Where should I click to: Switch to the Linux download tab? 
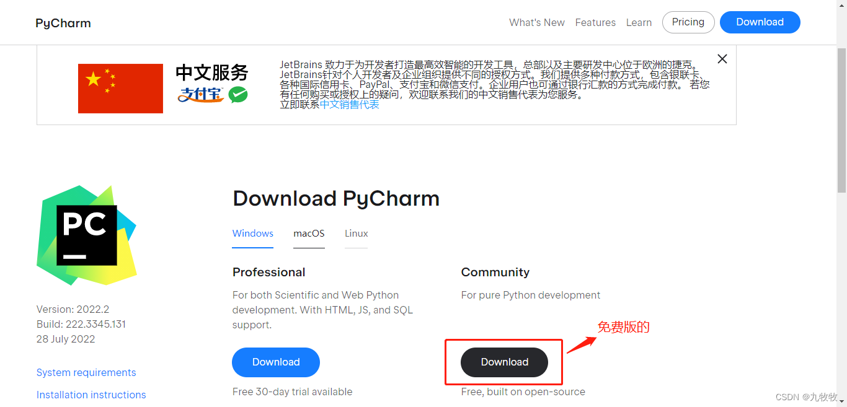tap(356, 234)
